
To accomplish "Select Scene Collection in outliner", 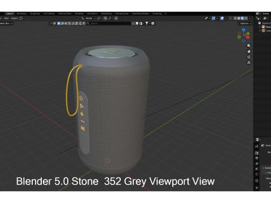I will [265, 23].
